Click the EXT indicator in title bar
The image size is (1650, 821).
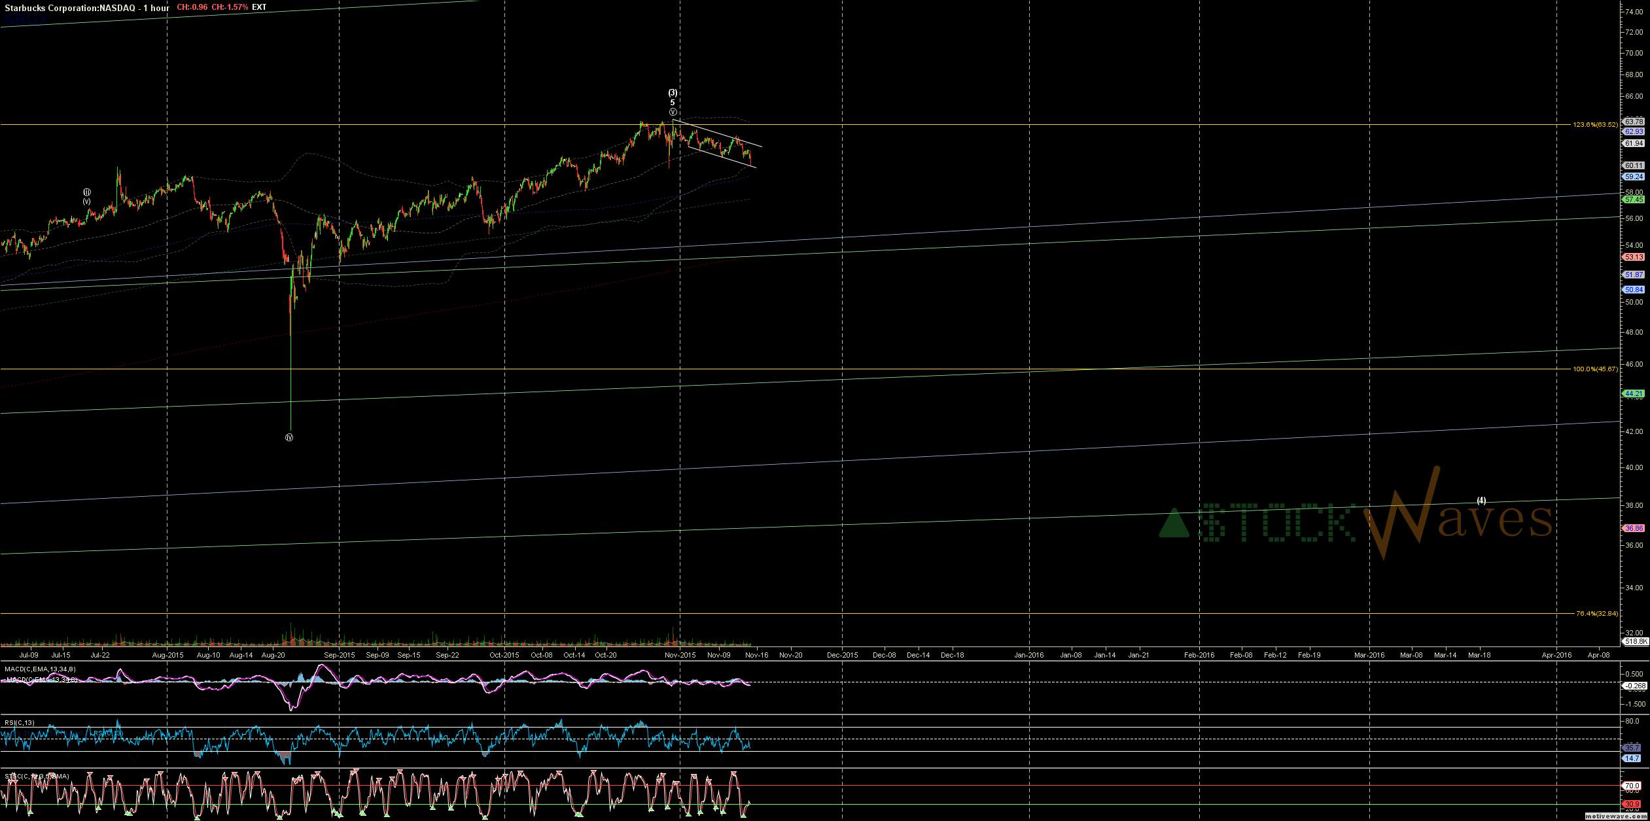(259, 7)
